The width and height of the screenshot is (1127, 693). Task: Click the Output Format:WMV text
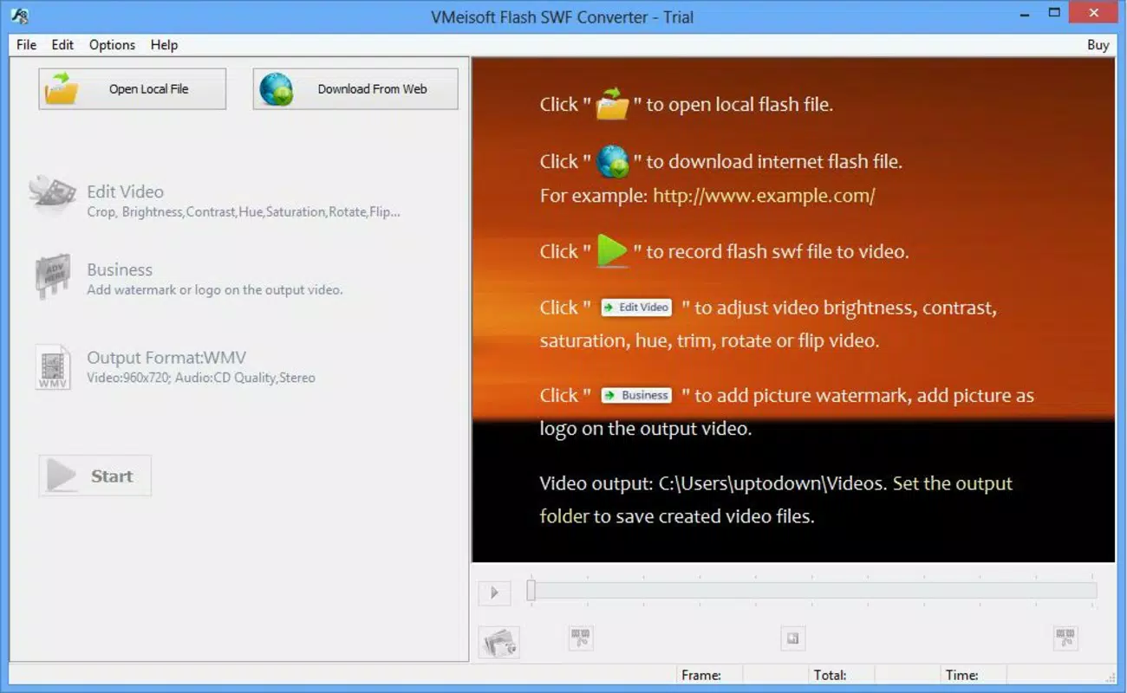[x=166, y=358]
